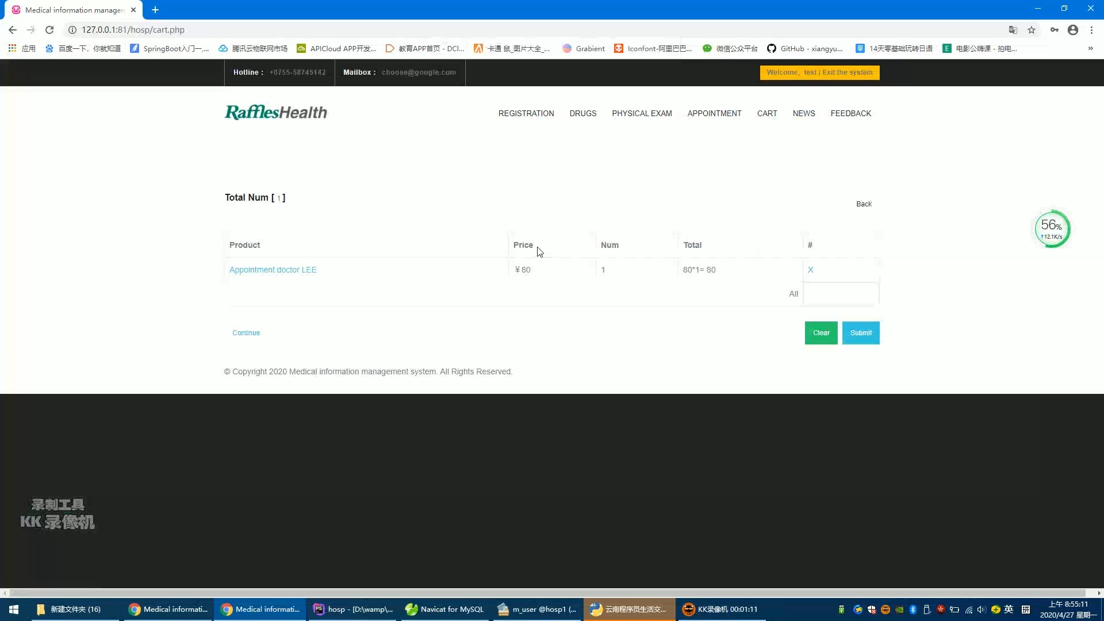The image size is (1104, 621).
Task: Switch to m_user @hosp1 taskbar item
Action: pos(536,609)
